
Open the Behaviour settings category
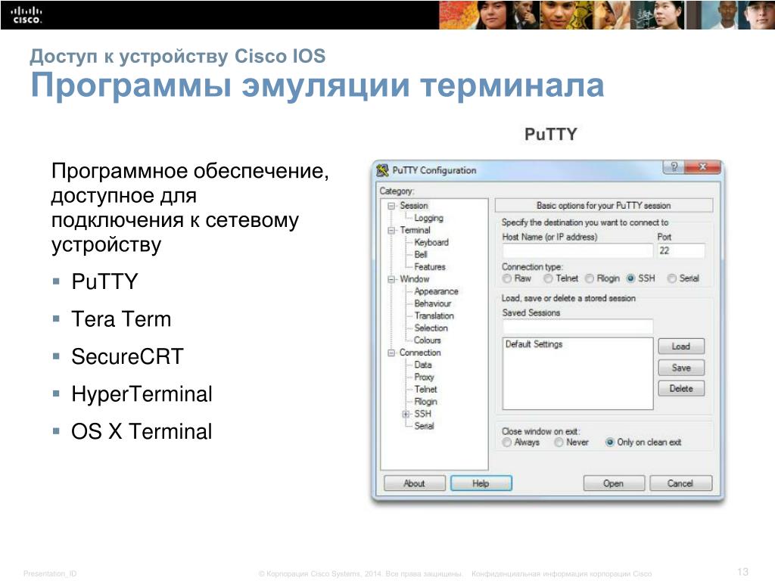coord(432,304)
